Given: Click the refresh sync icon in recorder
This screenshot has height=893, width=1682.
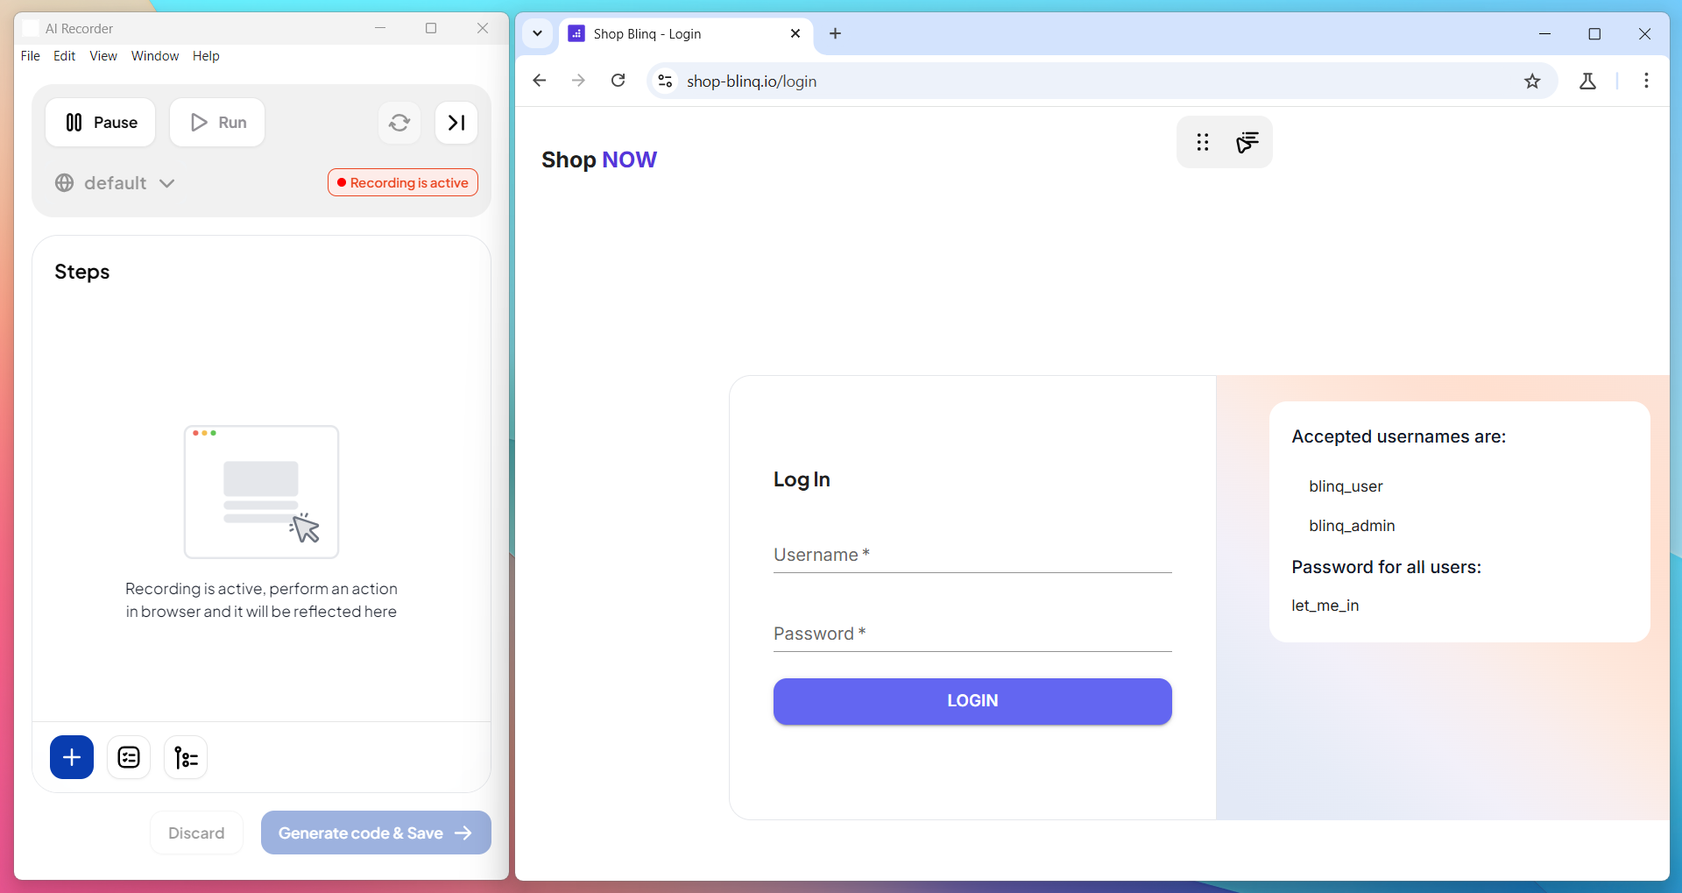Looking at the screenshot, I should point(399,123).
